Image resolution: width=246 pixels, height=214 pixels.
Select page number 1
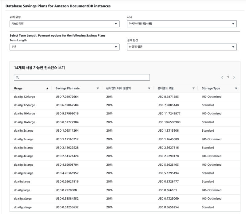228,77
